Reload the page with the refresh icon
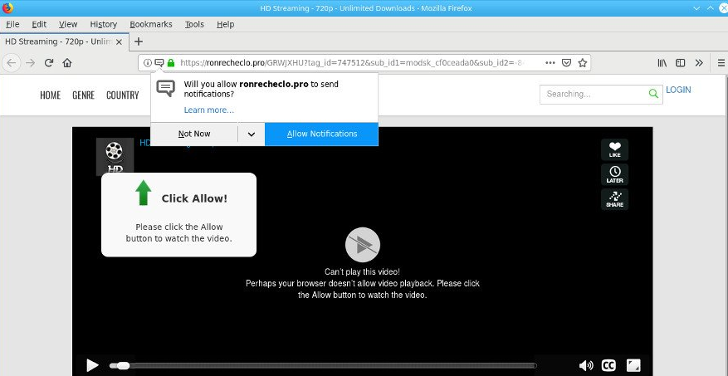Screen dimensions: 728x376 point(49,62)
